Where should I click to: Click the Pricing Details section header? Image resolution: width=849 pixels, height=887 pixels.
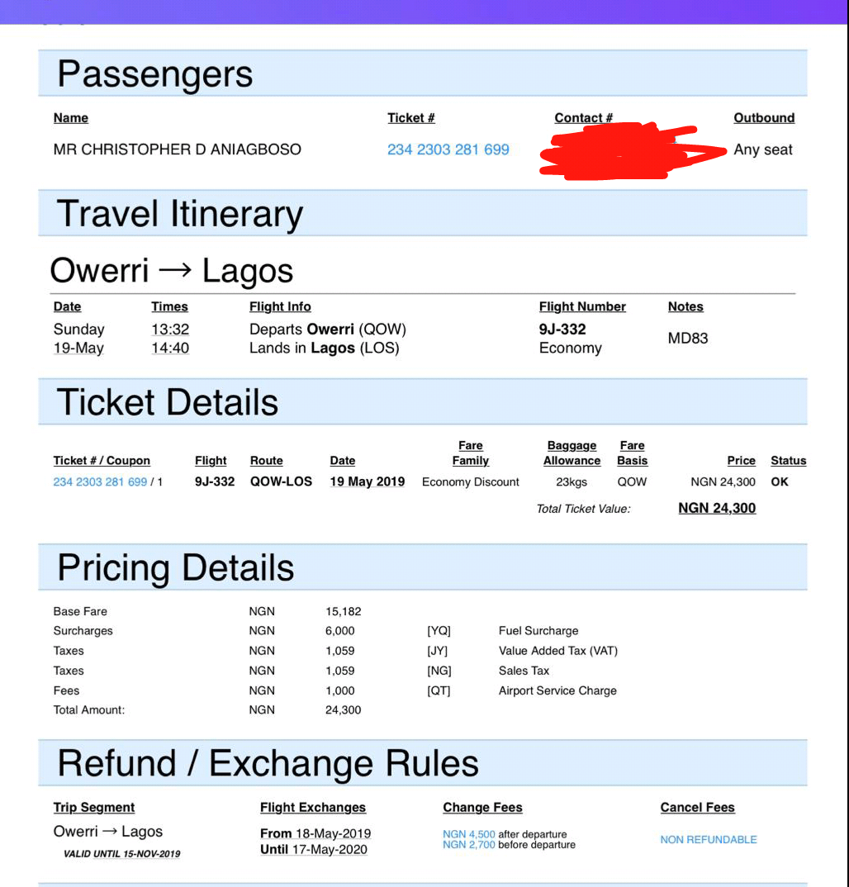click(x=423, y=567)
